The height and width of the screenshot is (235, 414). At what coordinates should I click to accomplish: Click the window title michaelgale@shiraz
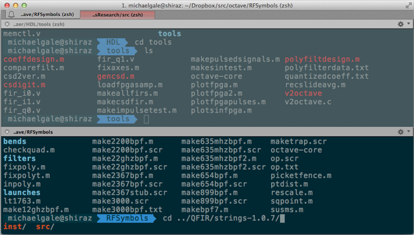click(x=207, y=5)
